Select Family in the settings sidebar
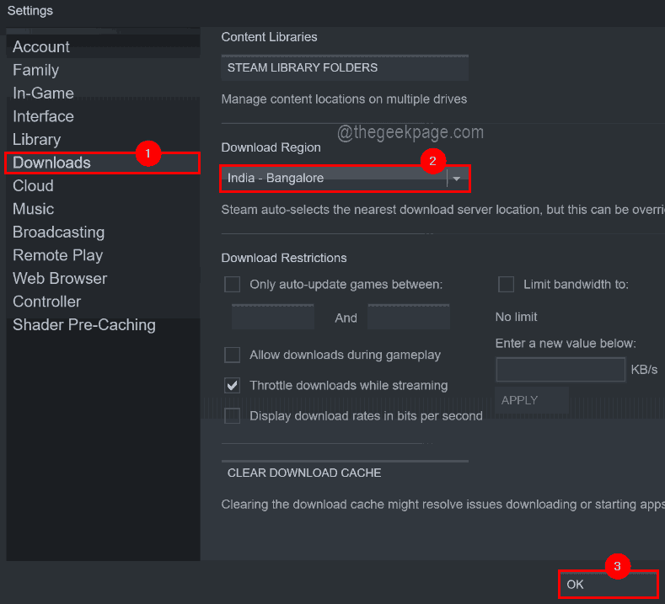665x604 pixels. pyautogui.click(x=35, y=70)
